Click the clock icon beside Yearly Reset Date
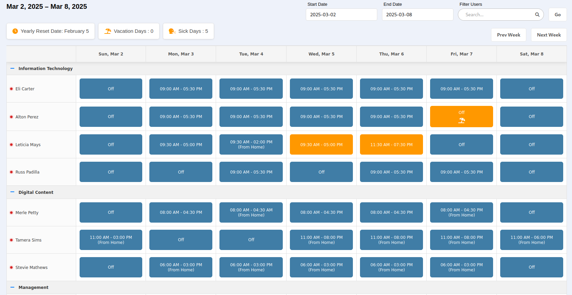572x295 pixels. (x=15, y=31)
